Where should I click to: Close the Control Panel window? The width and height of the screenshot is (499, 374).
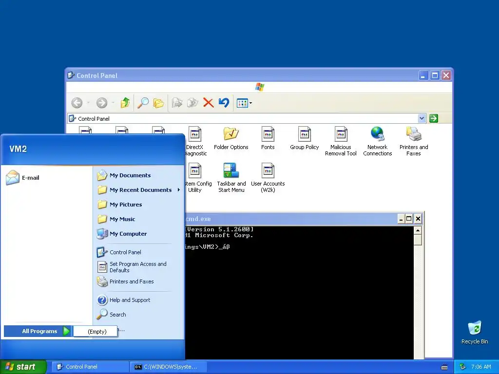(x=446, y=75)
